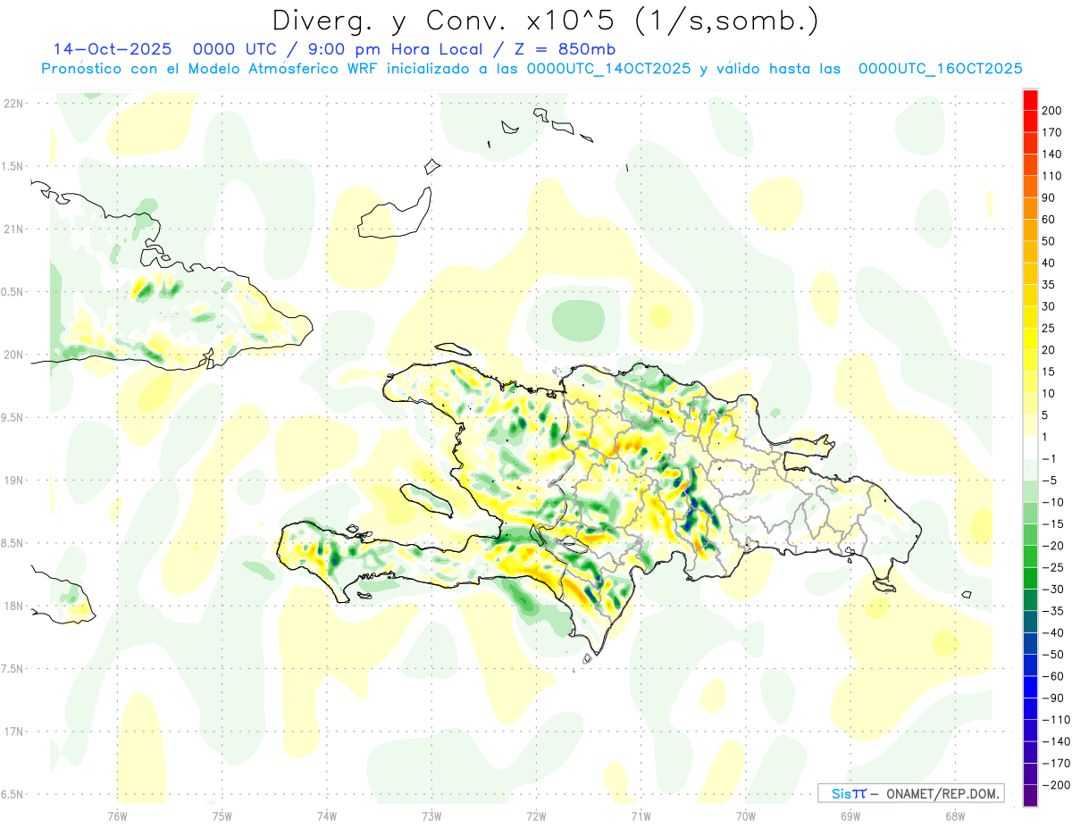1072x828 pixels.
Task: Click the 19N latitude label
Action: [13, 481]
